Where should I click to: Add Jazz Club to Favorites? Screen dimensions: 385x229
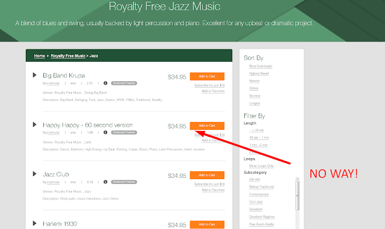(x=213, y=190)
